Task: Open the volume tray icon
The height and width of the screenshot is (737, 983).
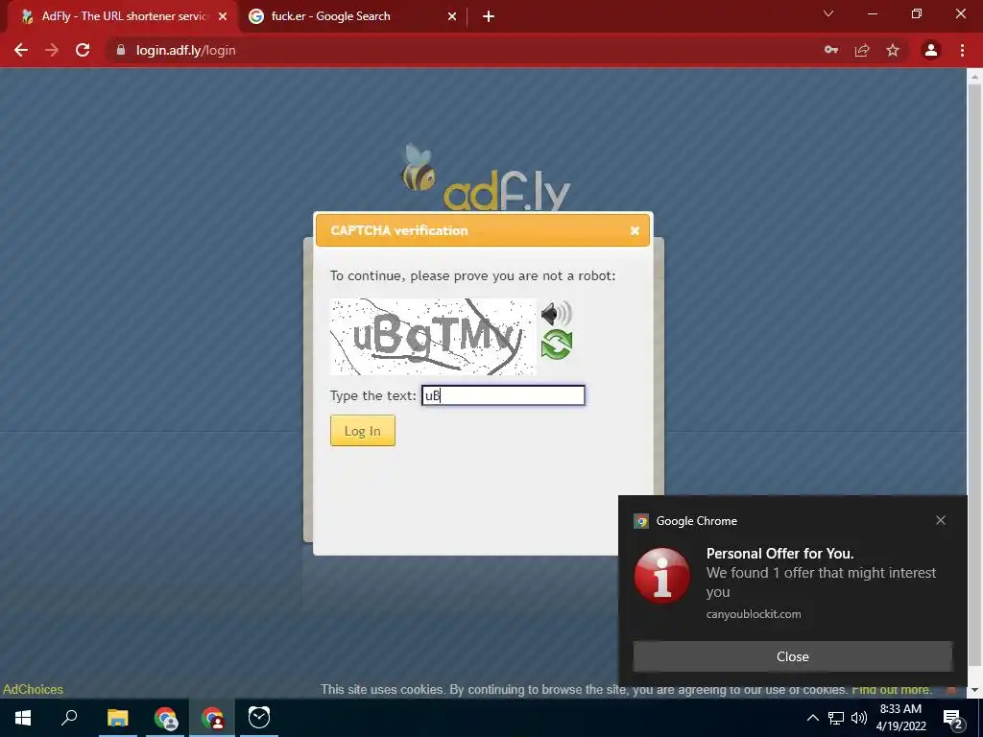Action: coord(859,718)
